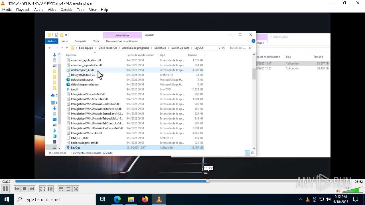
Task: Open Explorer help question icon
Action: coord(253,41)
